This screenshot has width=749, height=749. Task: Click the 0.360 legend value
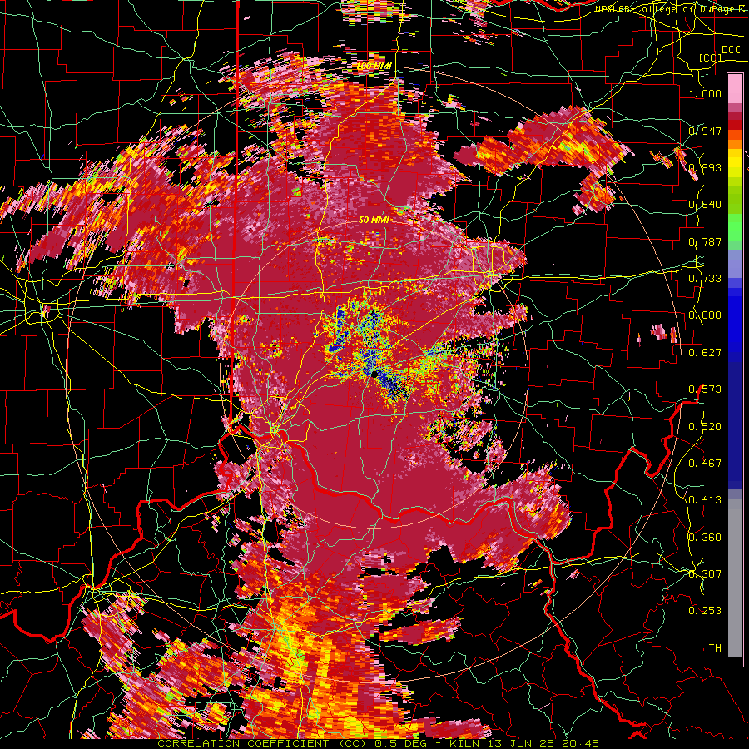[705, 538]
